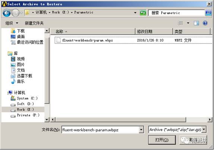214x150 pixels.
Task: Select the 库 libraries node
Action: (x=13, y=53)
